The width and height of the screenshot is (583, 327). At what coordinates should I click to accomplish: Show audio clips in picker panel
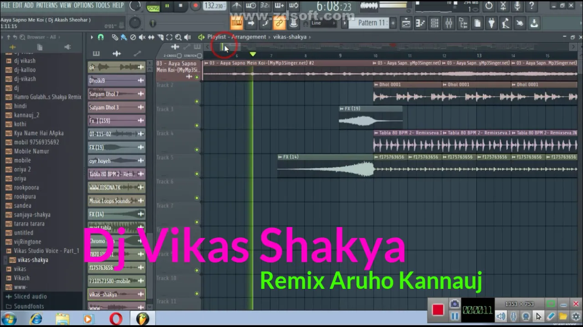click(x=117, y=54)
